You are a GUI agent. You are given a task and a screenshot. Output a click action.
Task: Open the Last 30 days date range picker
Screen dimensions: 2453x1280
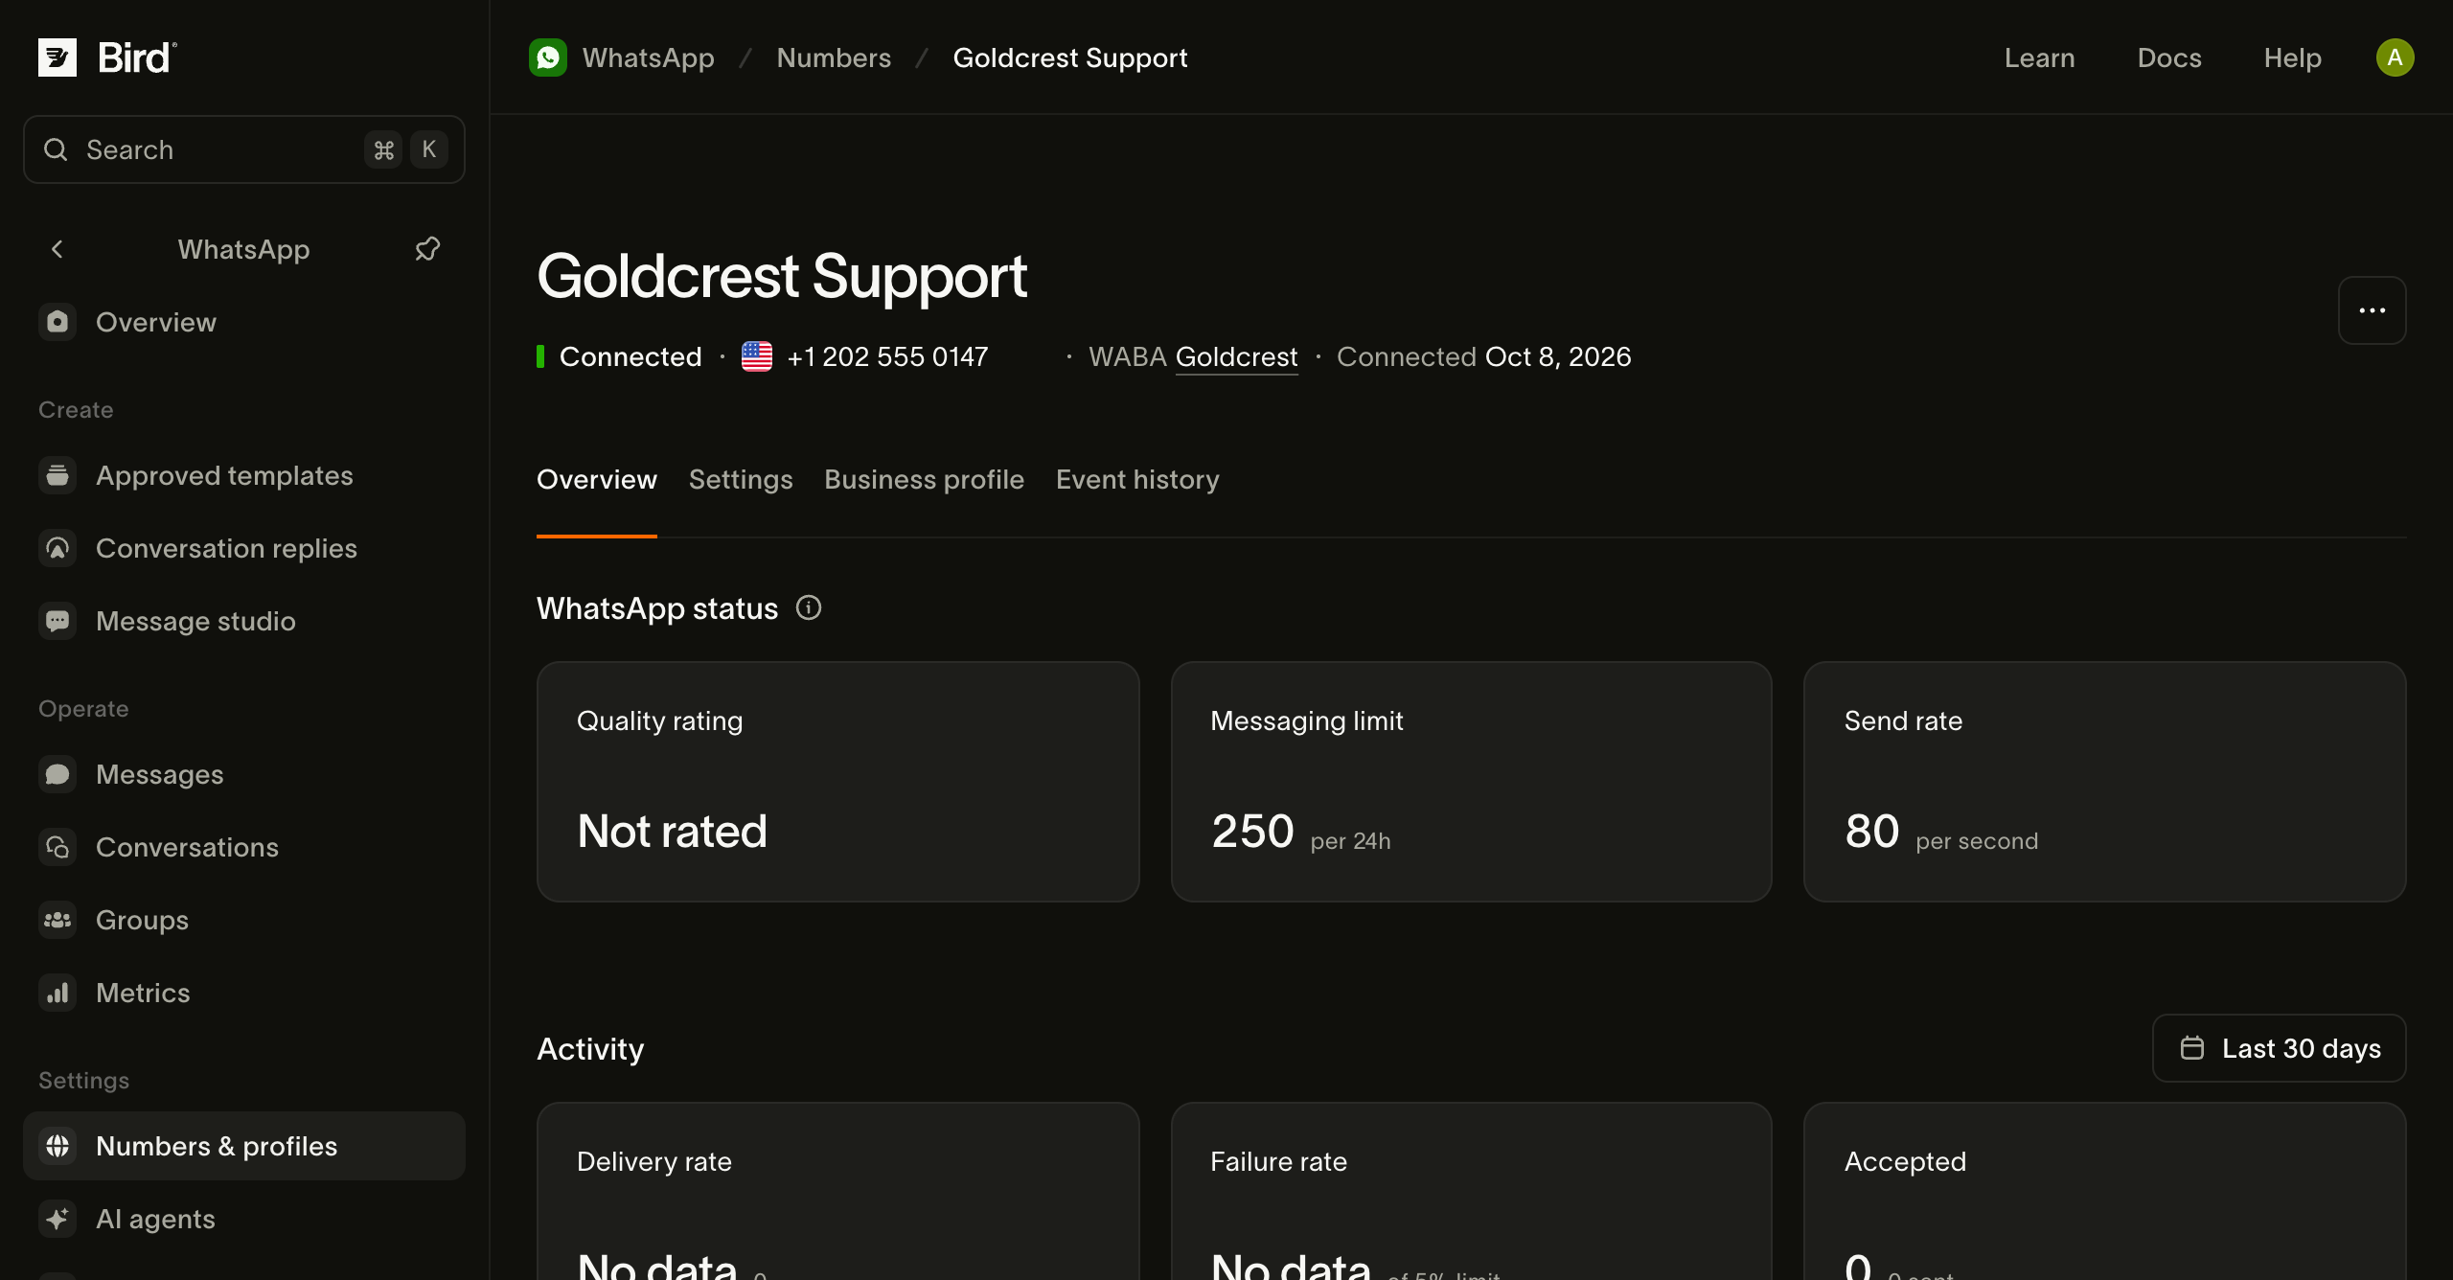[2279, 1048]
